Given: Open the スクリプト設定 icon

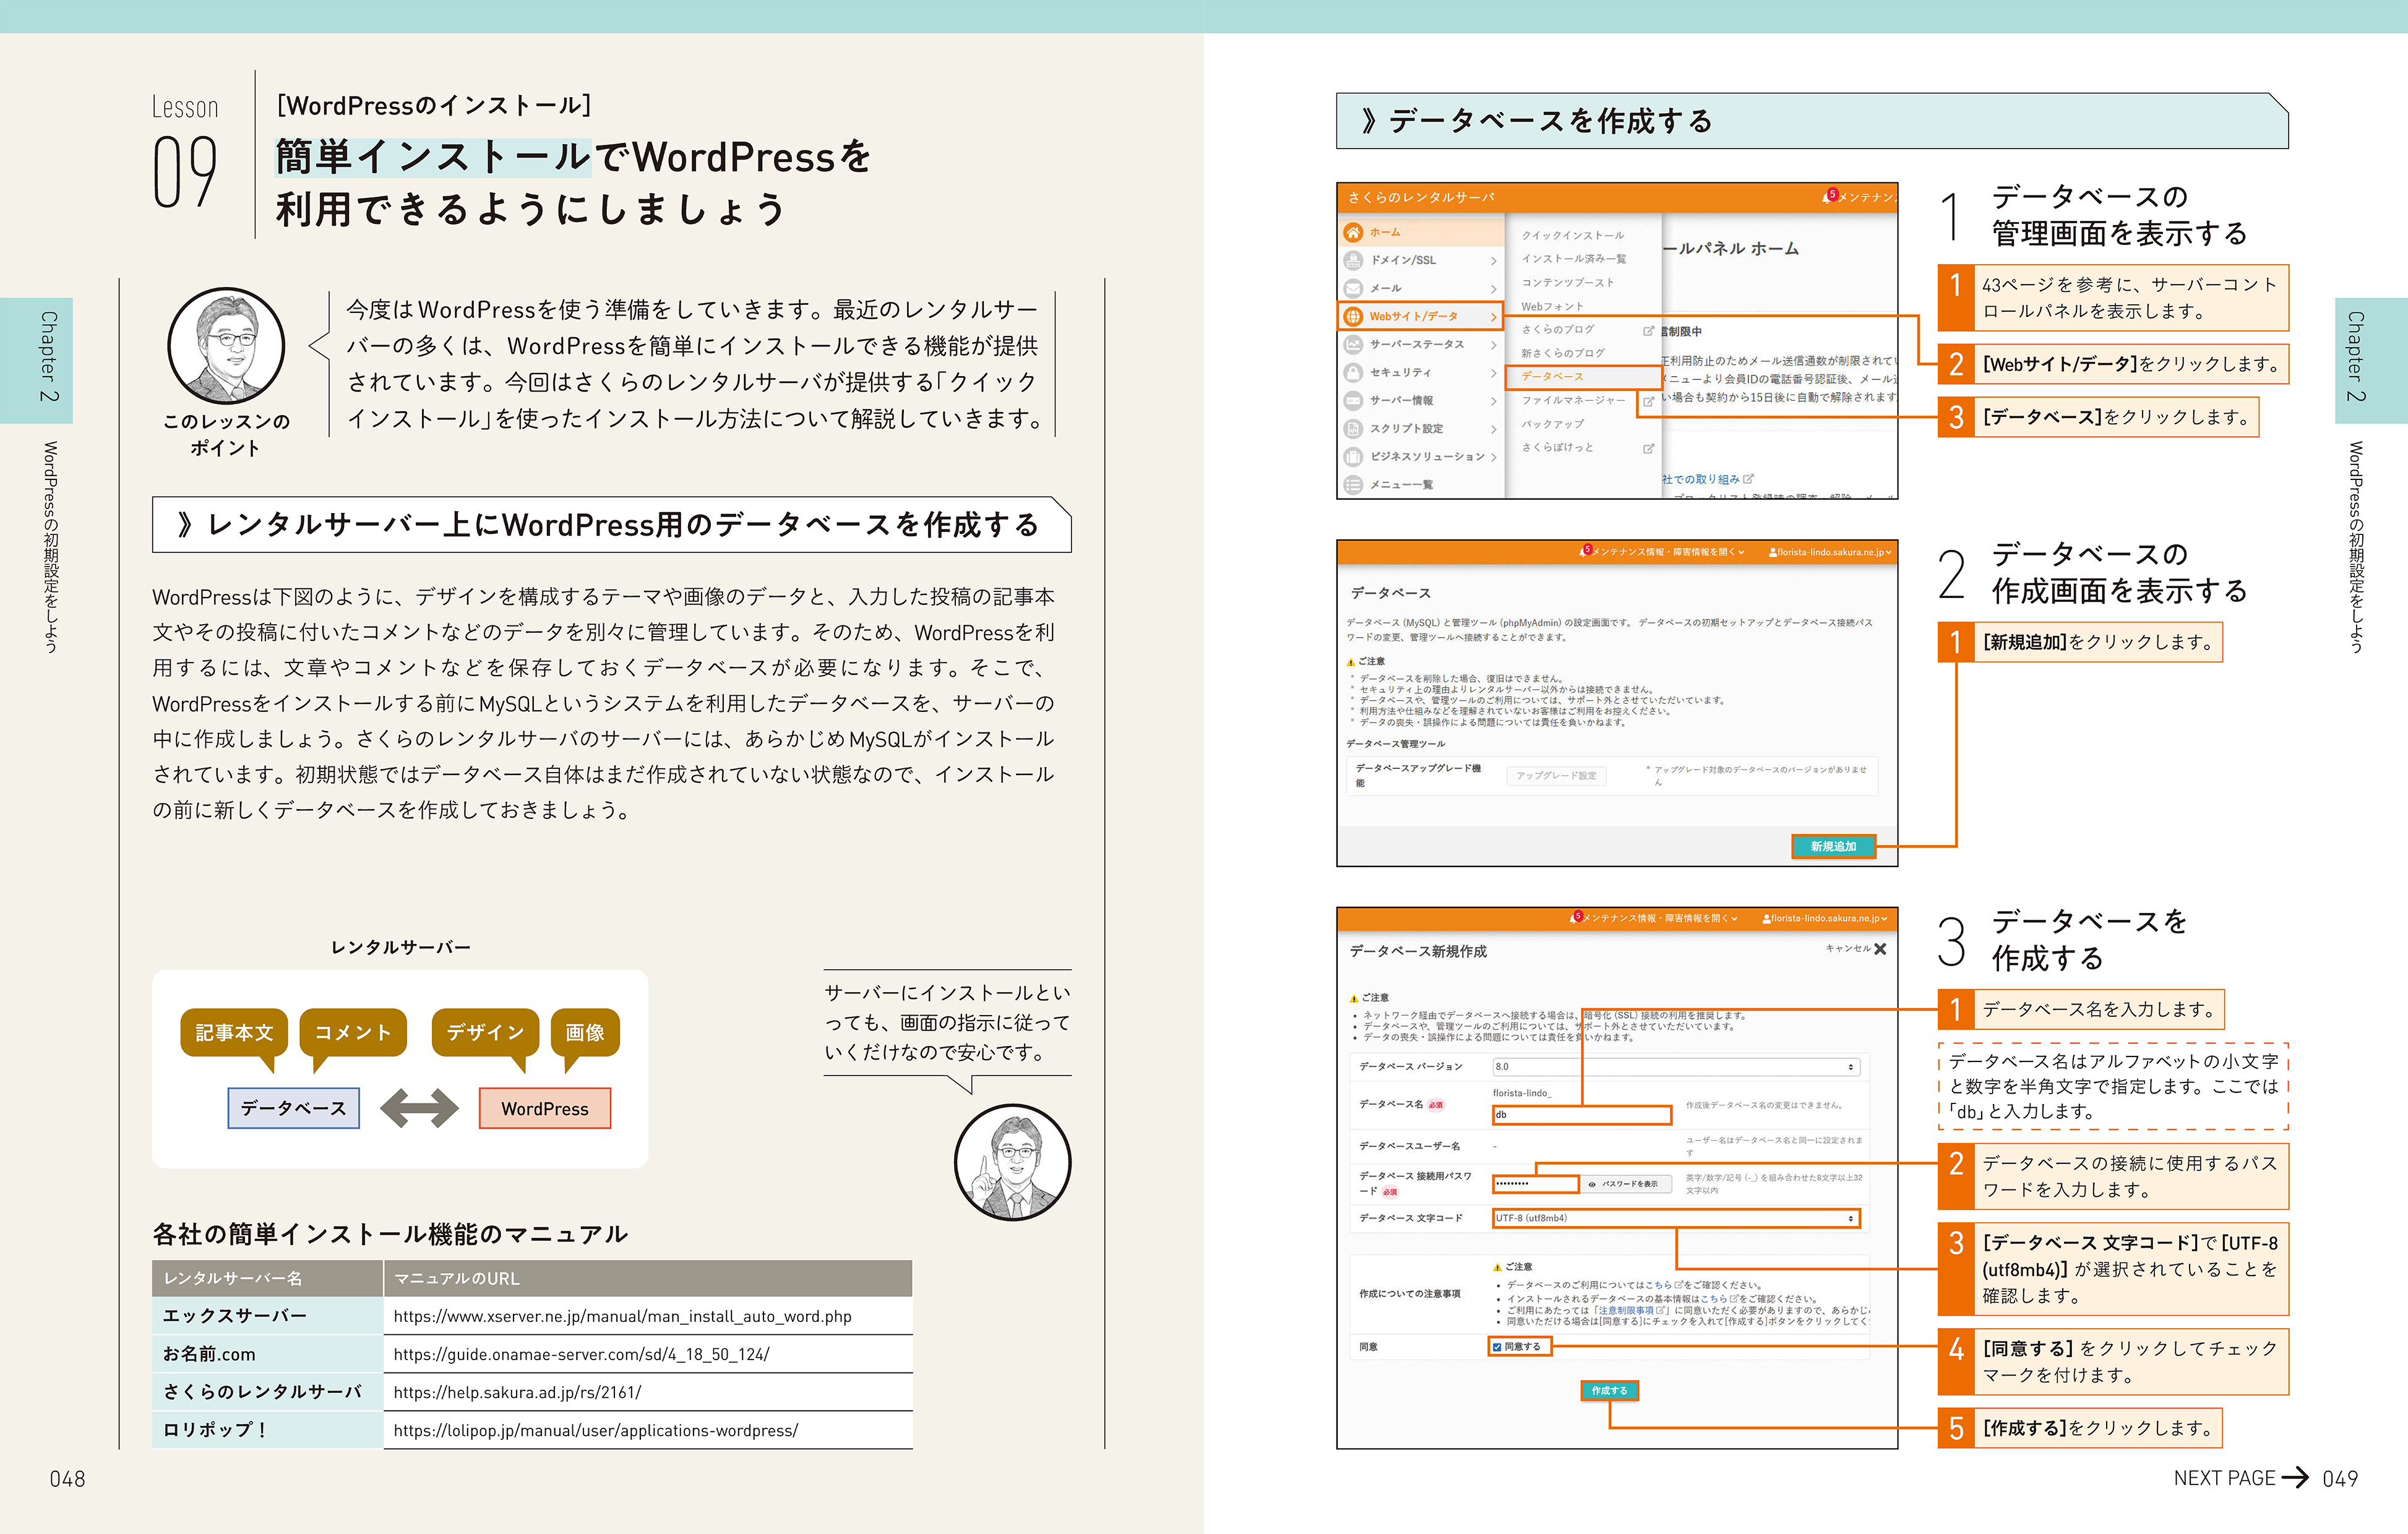Looking at the screenshot, I should (1354, 428).
